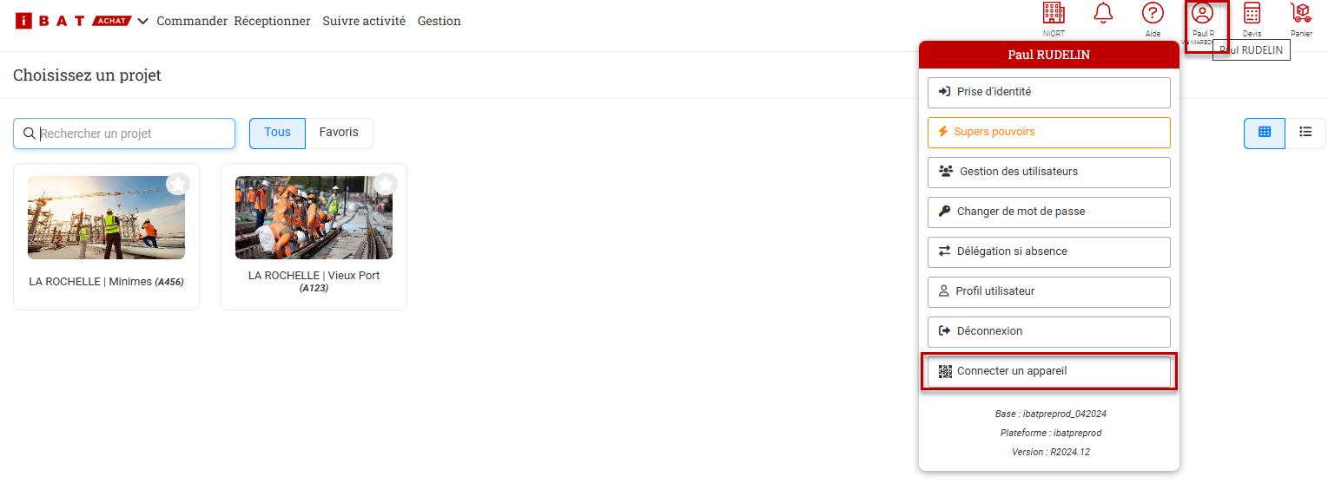Open the notifications bell

pos(1103,14)
